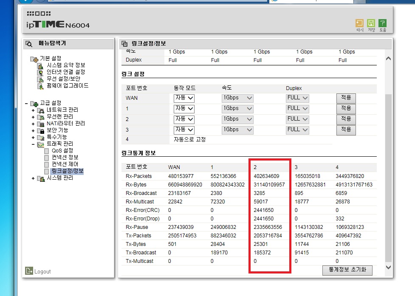Click the 네트워크 관리 folder icon
The height and width of the screenshot is (296, 415).
click(x=40, y=110)
